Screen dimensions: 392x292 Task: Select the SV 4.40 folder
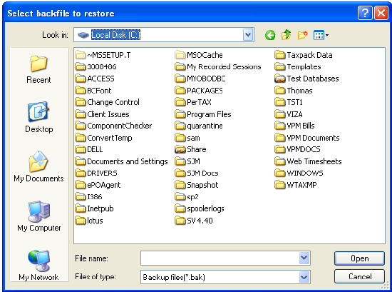194,221
